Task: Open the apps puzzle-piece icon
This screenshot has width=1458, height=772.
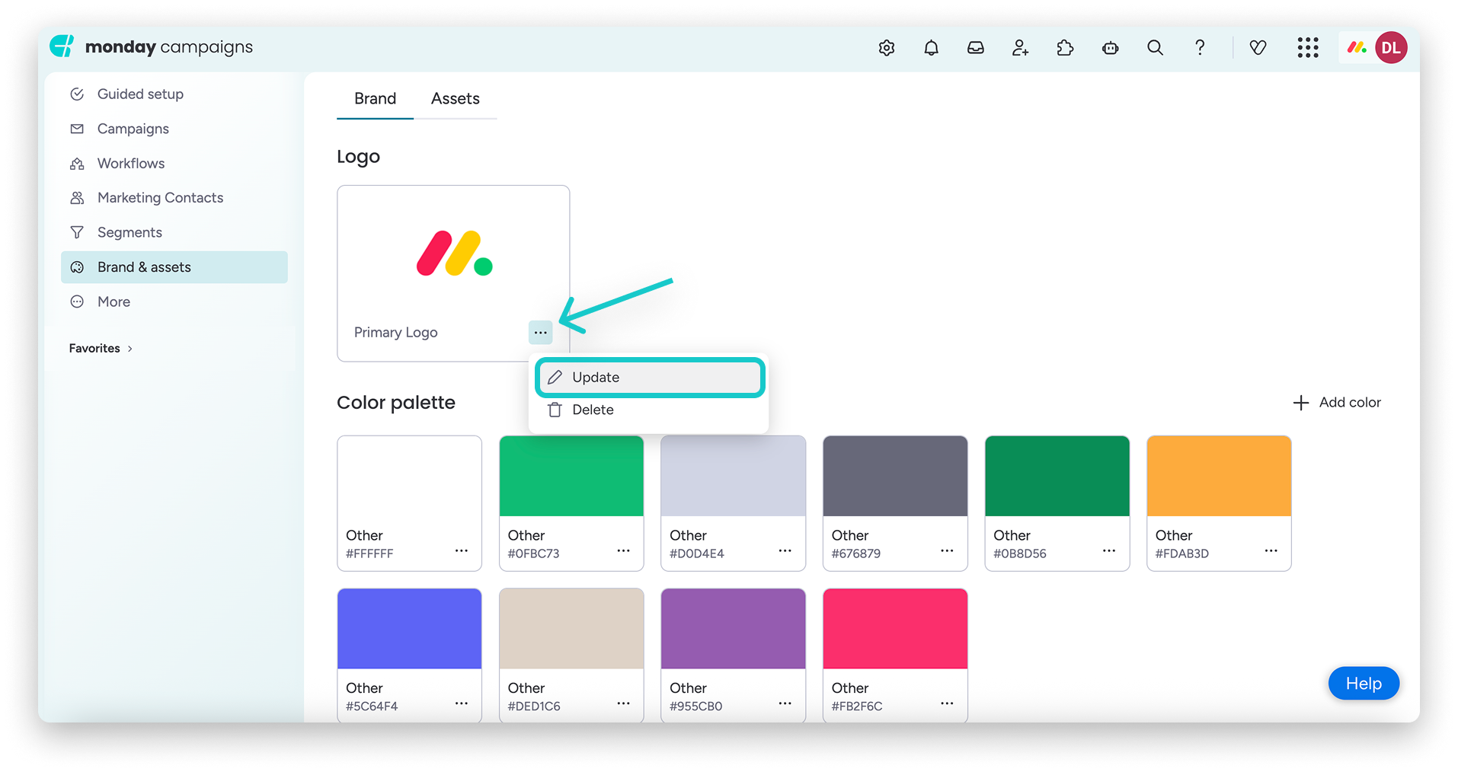Action: click(1065, 48)
